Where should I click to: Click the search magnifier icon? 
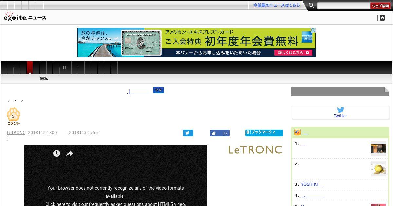click(x=311, y=6)
